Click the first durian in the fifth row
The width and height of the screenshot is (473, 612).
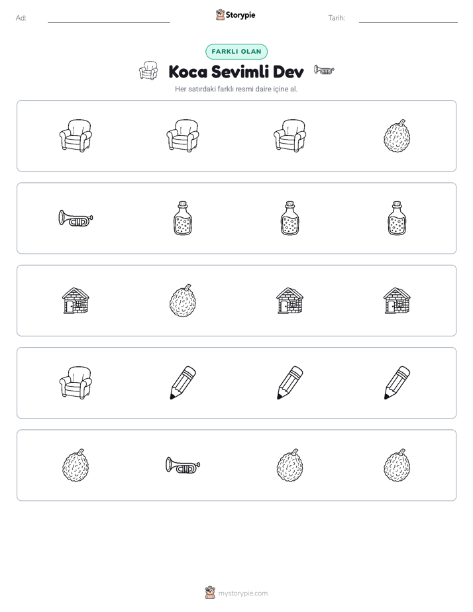tap(76, 465)
